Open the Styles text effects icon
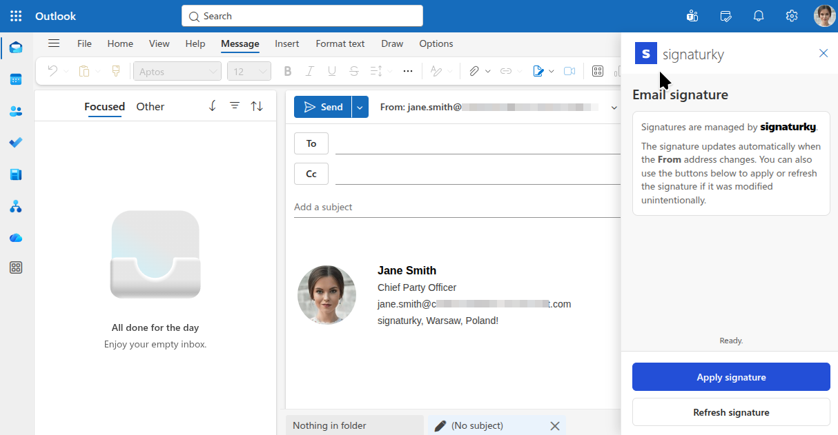Viewport: 838px width, 435px height. pos(436,71)
